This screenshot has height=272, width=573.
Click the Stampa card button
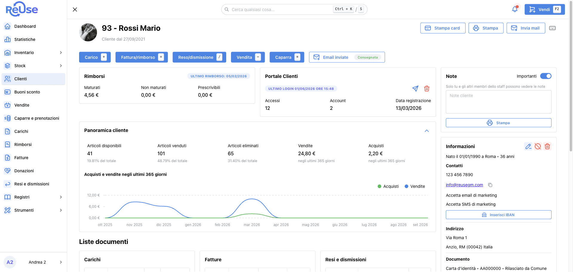[443, 28]
